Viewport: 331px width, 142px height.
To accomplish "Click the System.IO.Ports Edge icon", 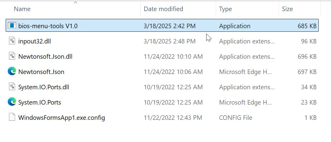I will coord(12,102).
